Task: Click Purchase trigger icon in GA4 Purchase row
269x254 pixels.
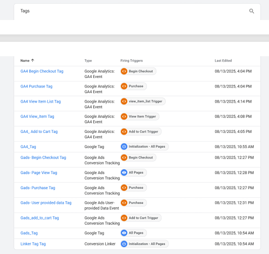Action: 124,86
